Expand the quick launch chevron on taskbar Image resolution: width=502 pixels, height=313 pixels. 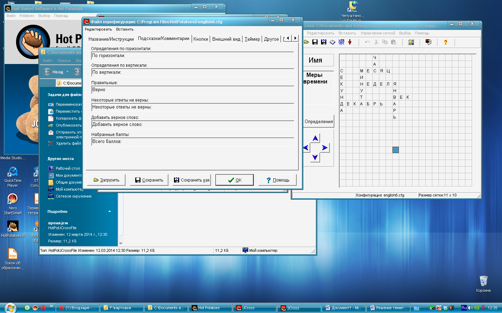(x=52, y=306)
